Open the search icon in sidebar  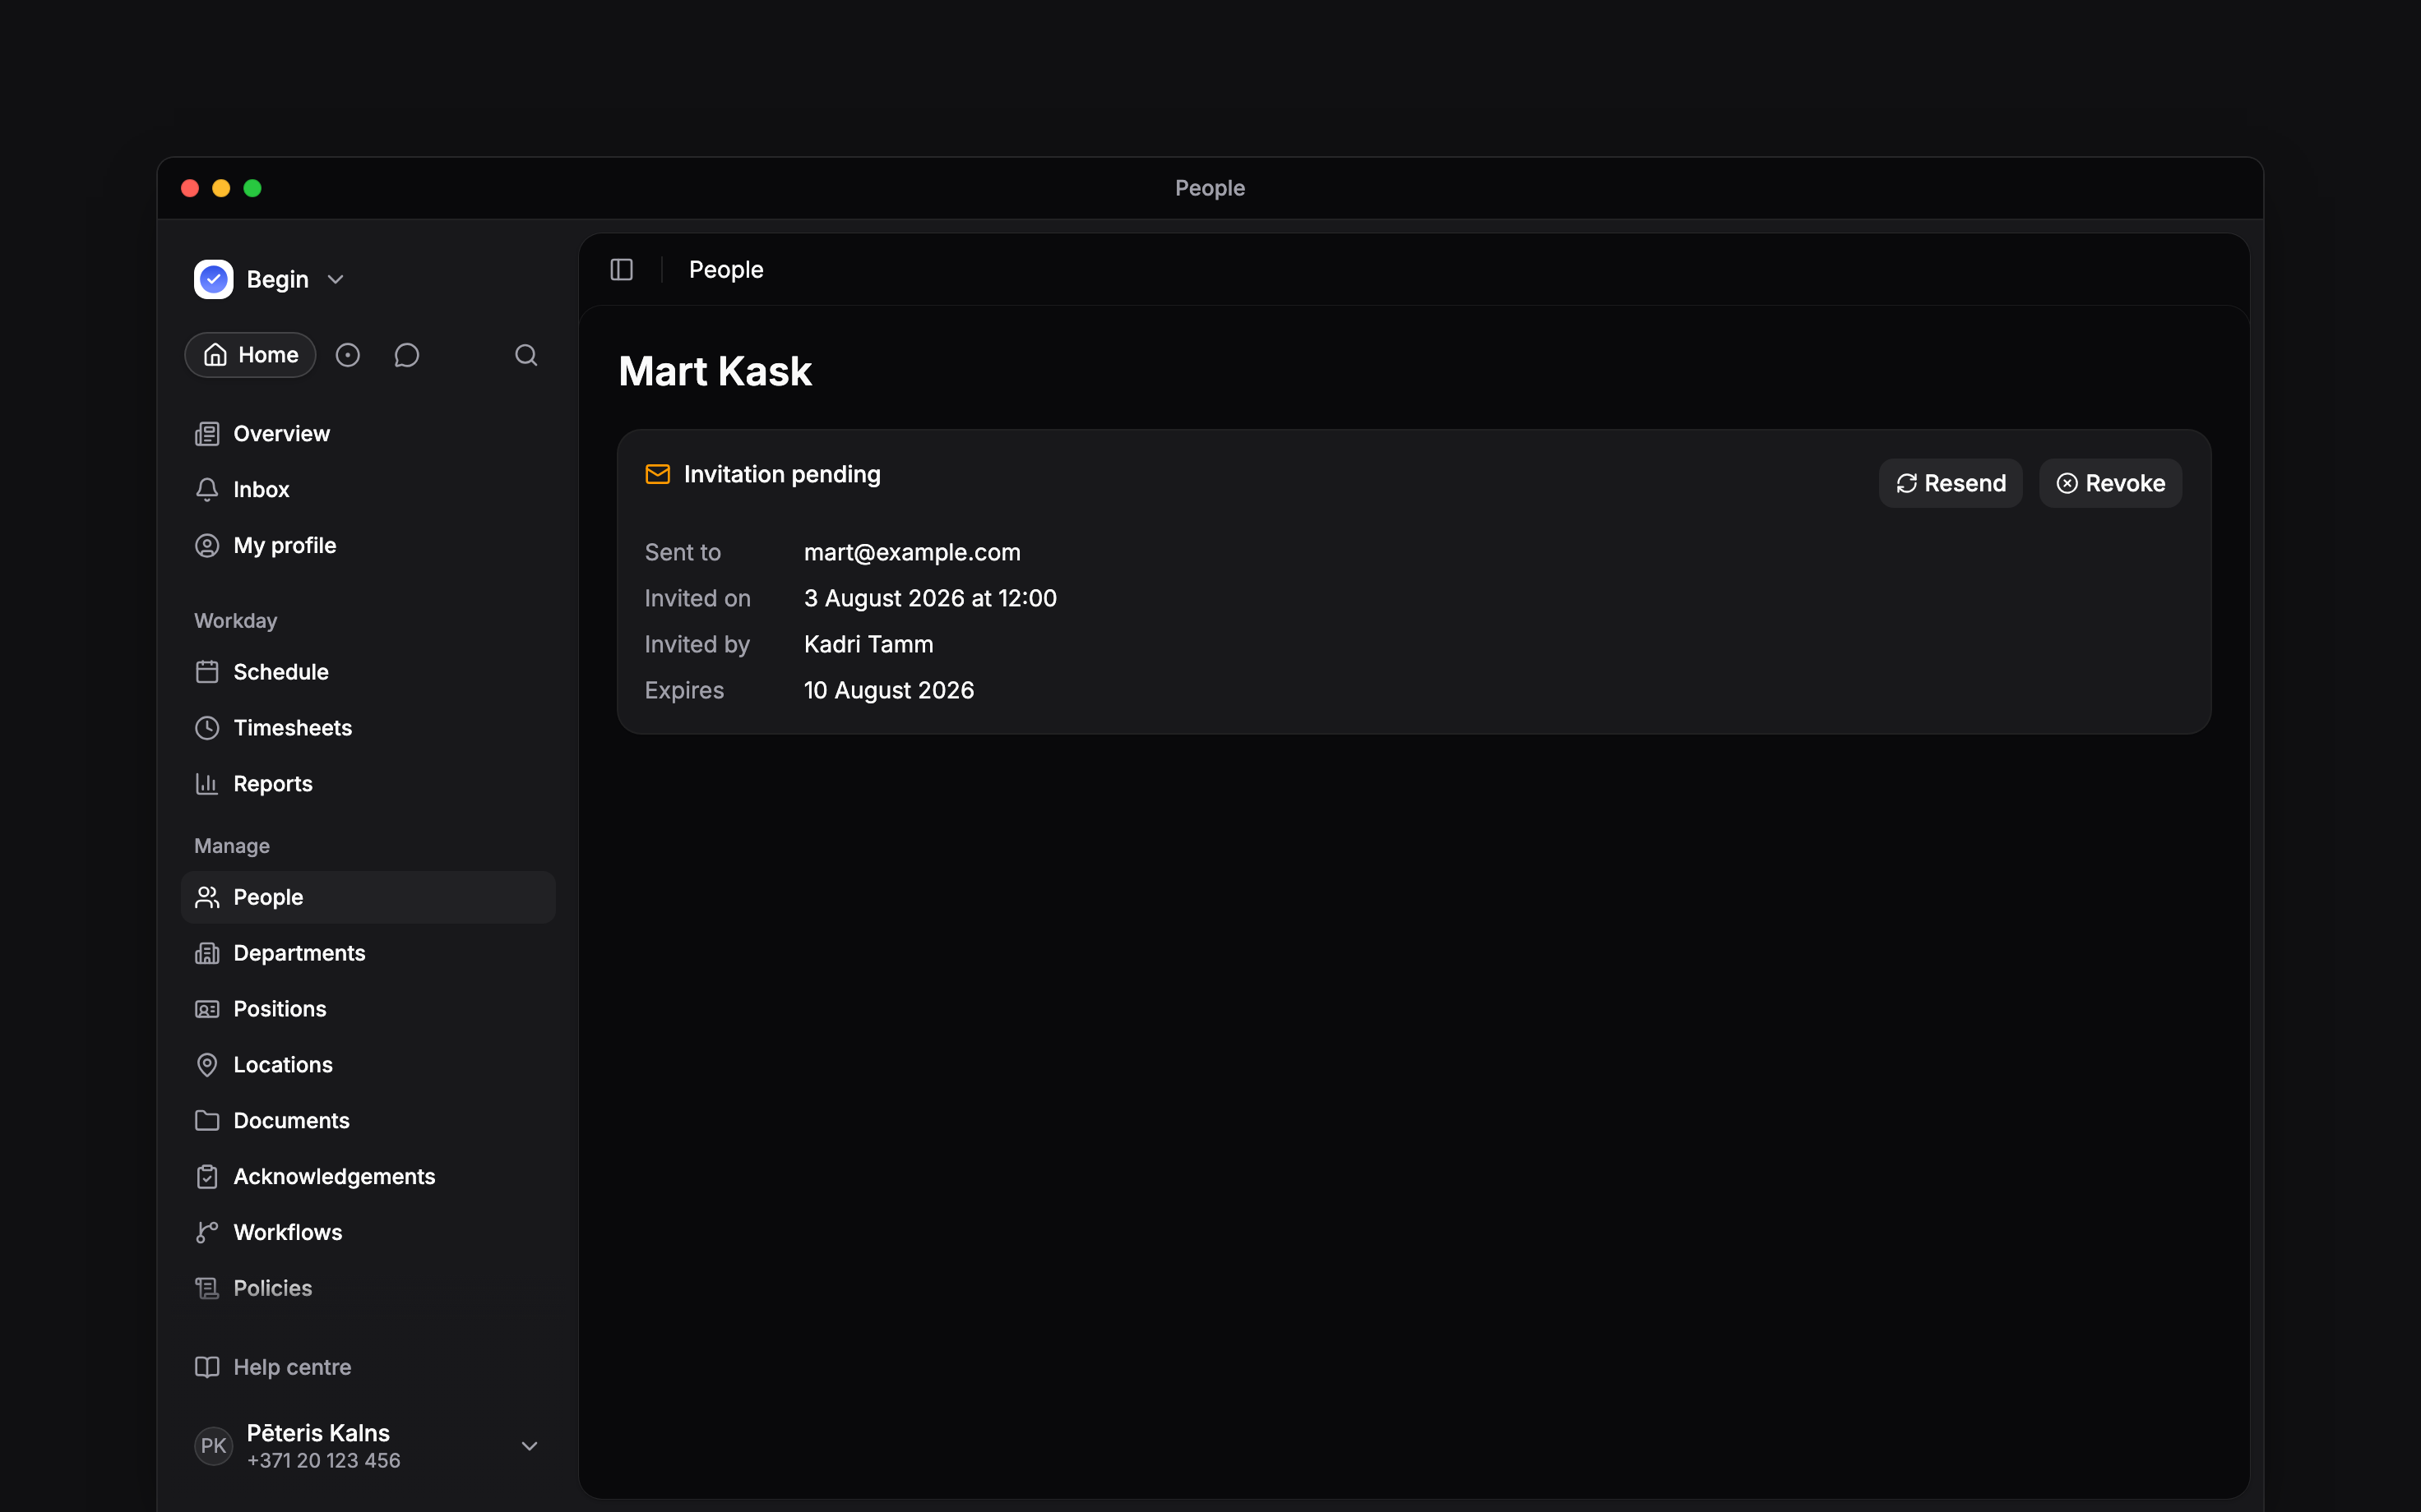(526, 355)
